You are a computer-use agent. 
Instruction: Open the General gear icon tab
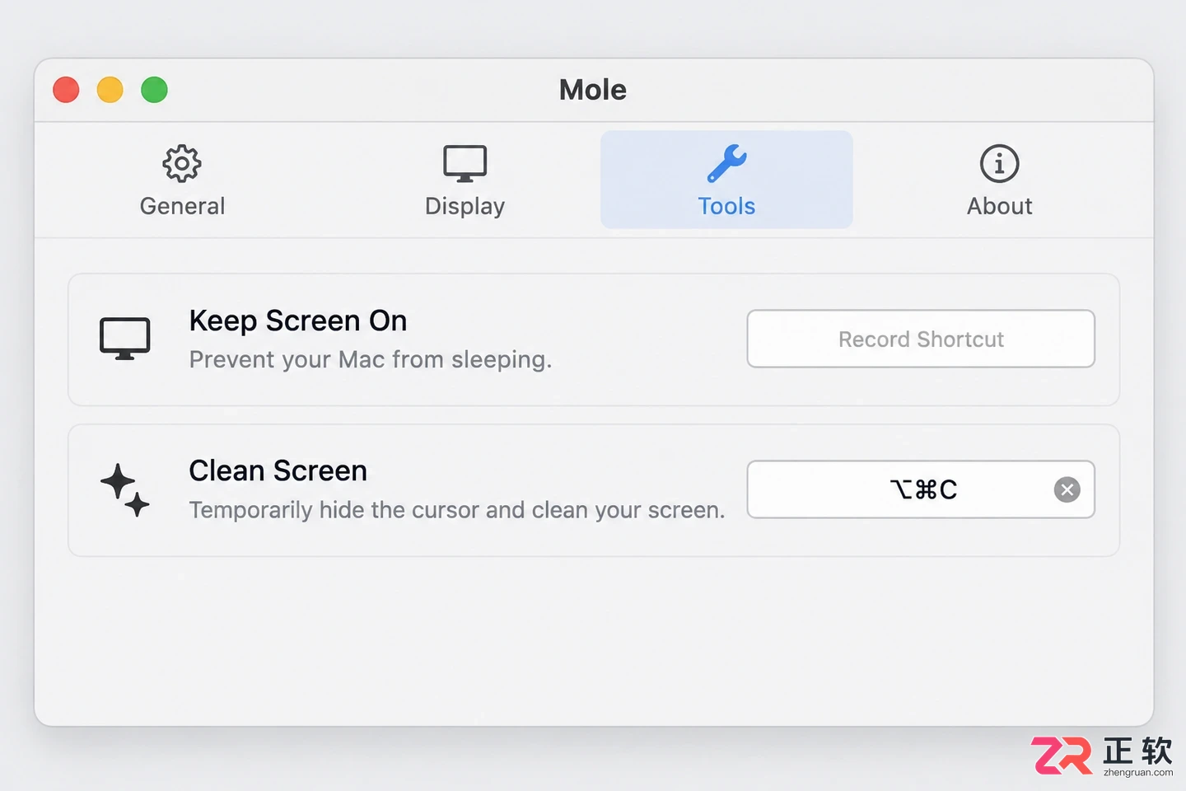[x=182, y=163]
